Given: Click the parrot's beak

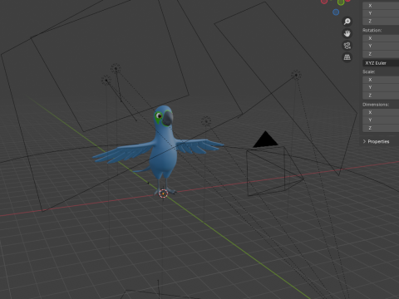Looking at the screenshot, I should tap(168, 119).
